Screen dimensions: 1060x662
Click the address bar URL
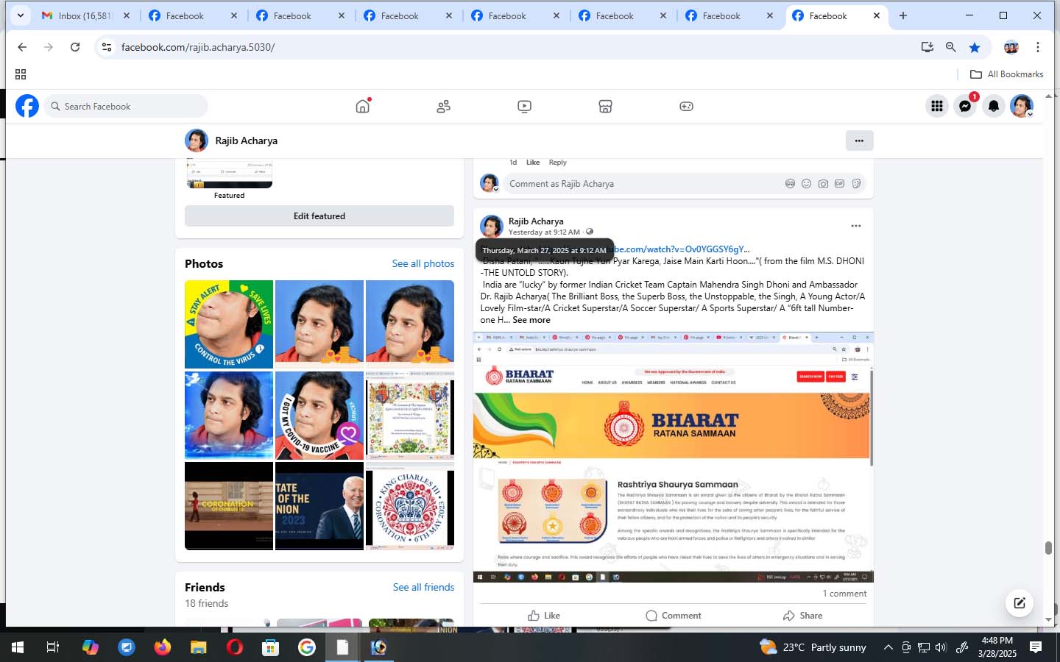click(198, 47)
